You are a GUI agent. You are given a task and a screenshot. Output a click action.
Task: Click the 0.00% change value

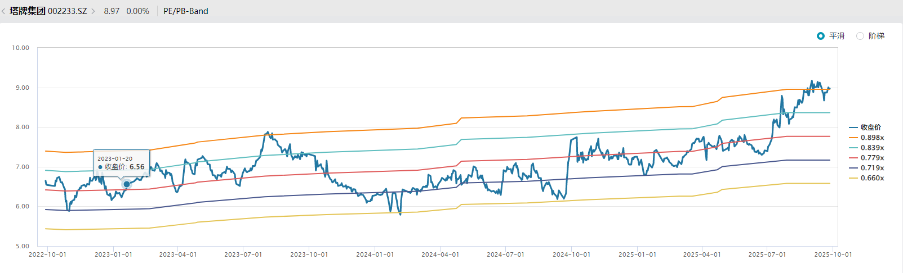pyautogui.click(x=138, y=11)
